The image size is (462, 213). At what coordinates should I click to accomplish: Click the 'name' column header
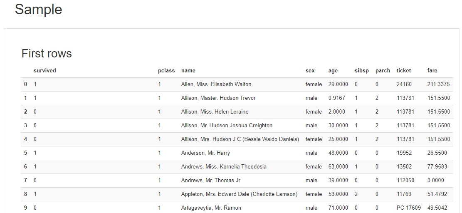tap(188, 71)
